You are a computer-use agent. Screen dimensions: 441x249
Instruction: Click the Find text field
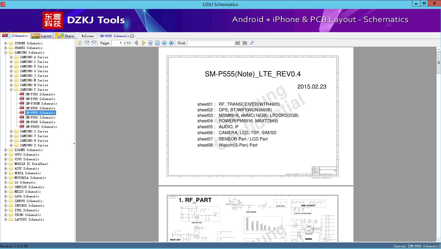210,43
